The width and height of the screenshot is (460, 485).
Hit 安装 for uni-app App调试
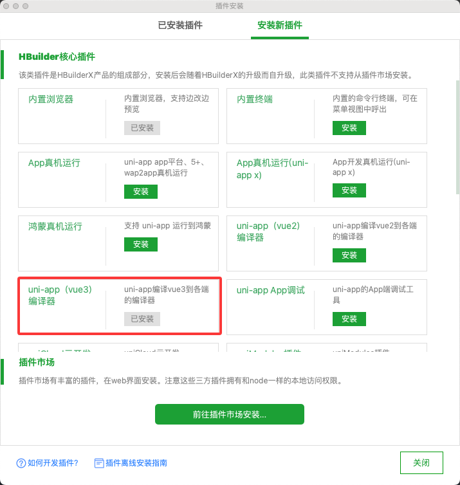[349, 319]
